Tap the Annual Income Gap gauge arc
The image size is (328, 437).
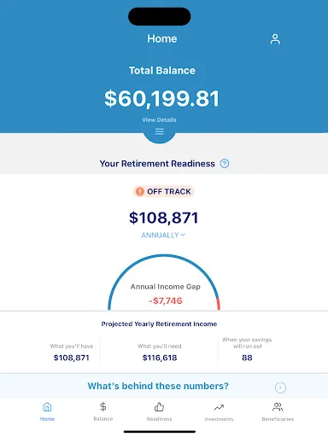(x=164, y=282)
